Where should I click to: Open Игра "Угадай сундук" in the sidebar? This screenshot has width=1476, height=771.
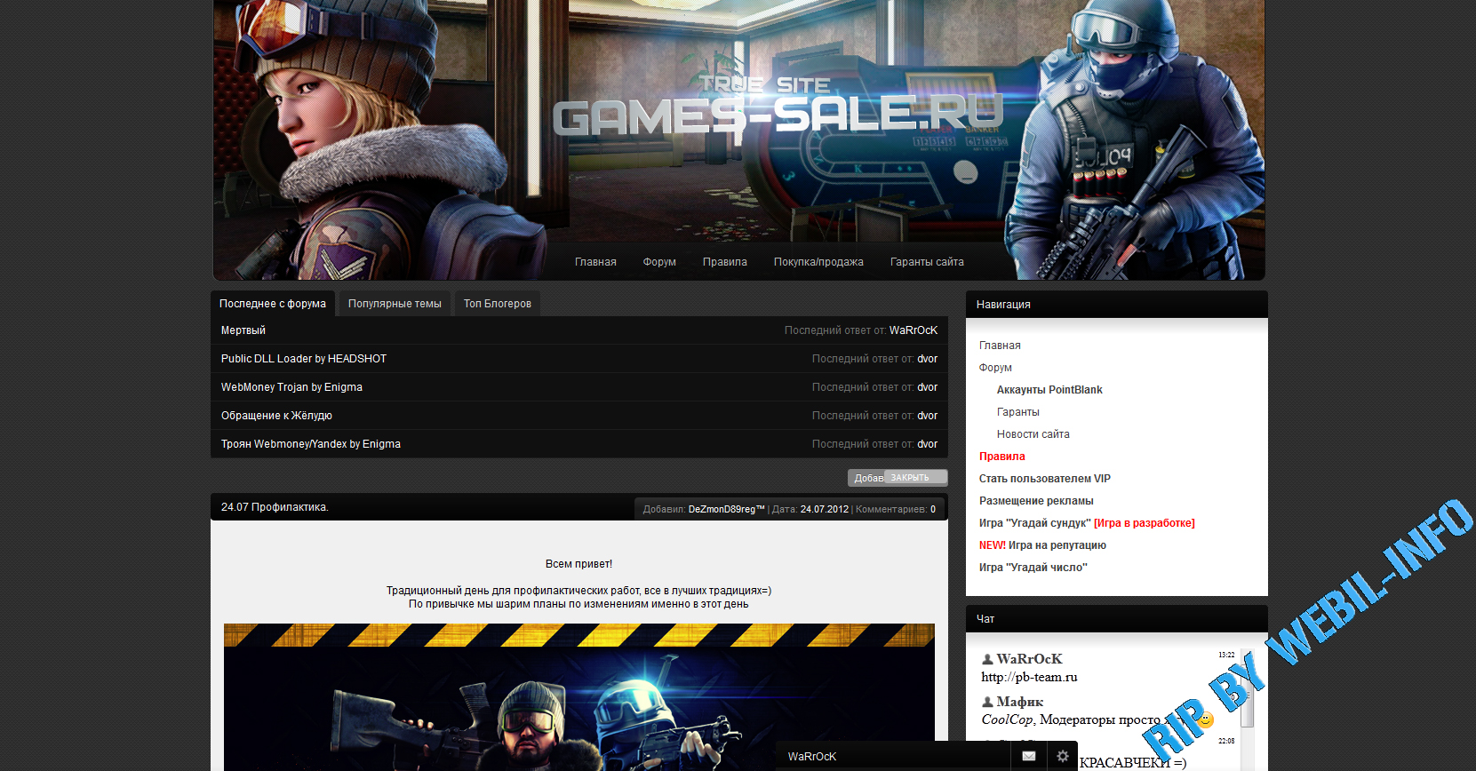click(1035, 523)
